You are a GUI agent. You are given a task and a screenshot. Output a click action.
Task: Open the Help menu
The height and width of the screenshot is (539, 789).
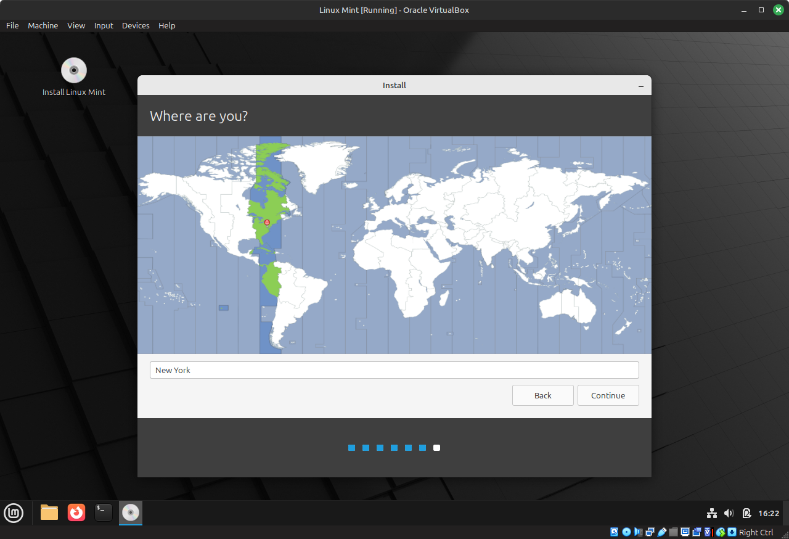coord(167,25)
